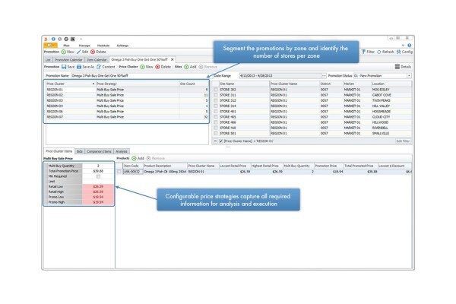Switch to the List tab
This screenshot has width=456, height=304.
coord(48,59)
